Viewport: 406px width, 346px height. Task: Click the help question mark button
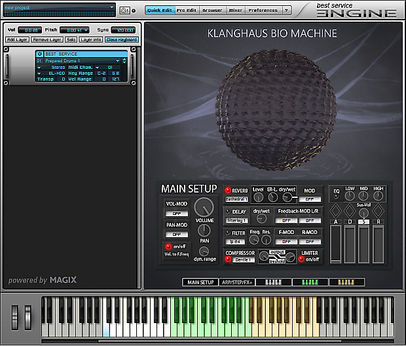[287, 10]
